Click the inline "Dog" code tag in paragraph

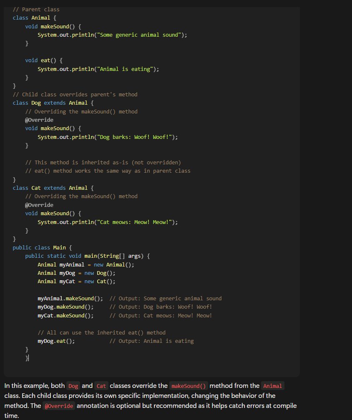coord(73,386)
